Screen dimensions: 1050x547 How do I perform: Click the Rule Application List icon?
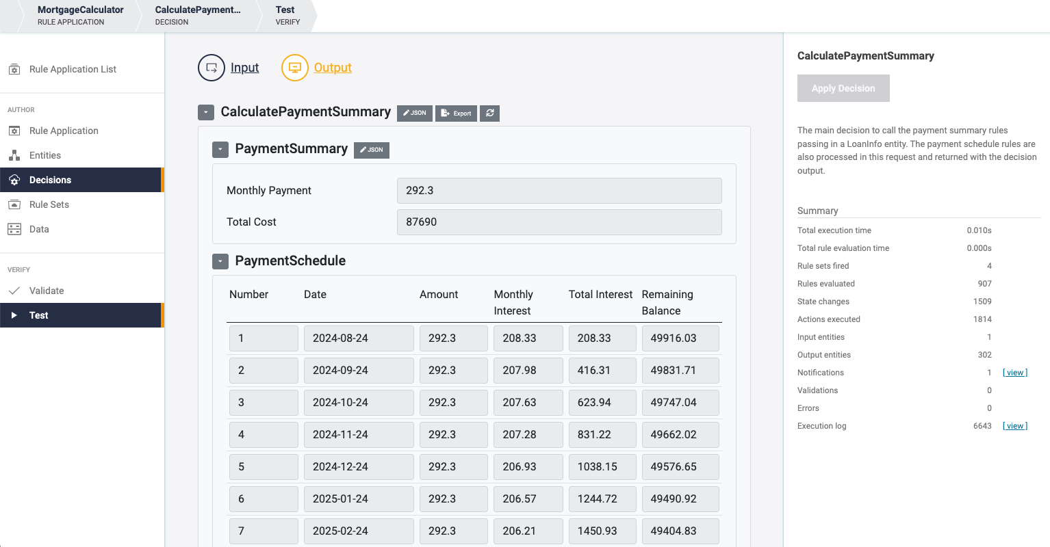(x=14, y=69)
